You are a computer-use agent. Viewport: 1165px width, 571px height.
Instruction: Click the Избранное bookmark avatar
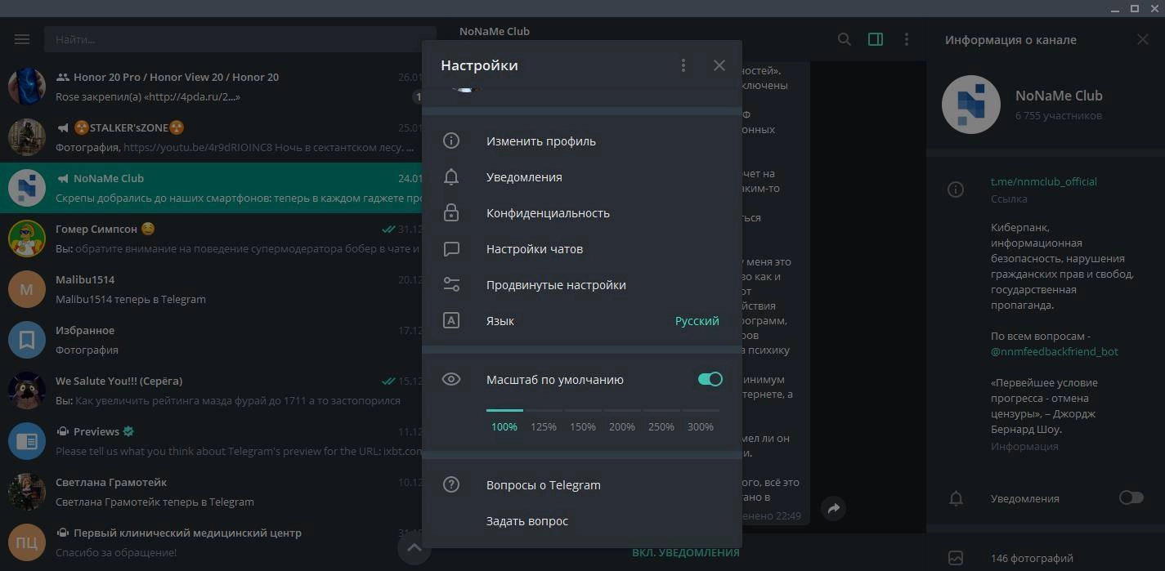[x=27, y=340]
